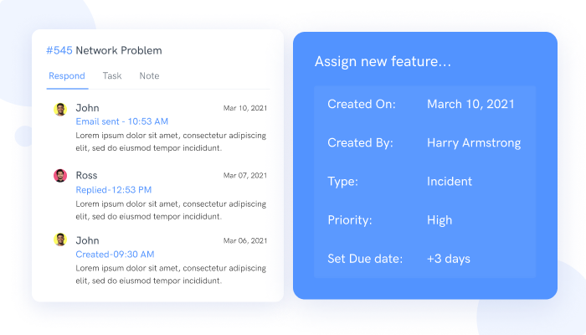This screenshot has height=335, width=586.
Task: Open the 'Created-09:30 AM' link
Action: 115,255
